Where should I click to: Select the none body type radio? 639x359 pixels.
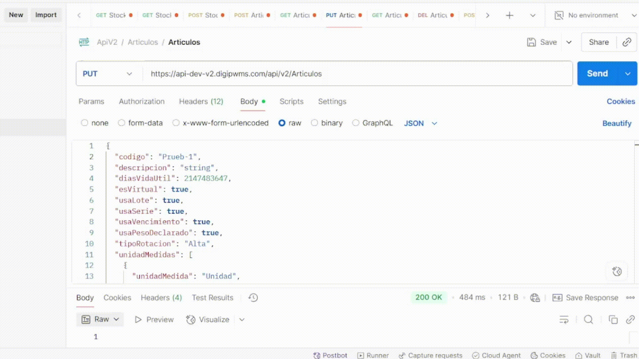[x=85, y=123]
